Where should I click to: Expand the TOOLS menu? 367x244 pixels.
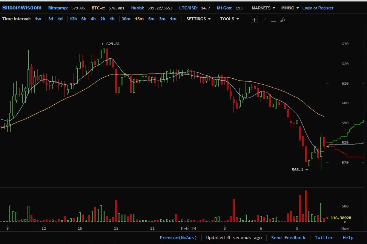tap(230, 19)
